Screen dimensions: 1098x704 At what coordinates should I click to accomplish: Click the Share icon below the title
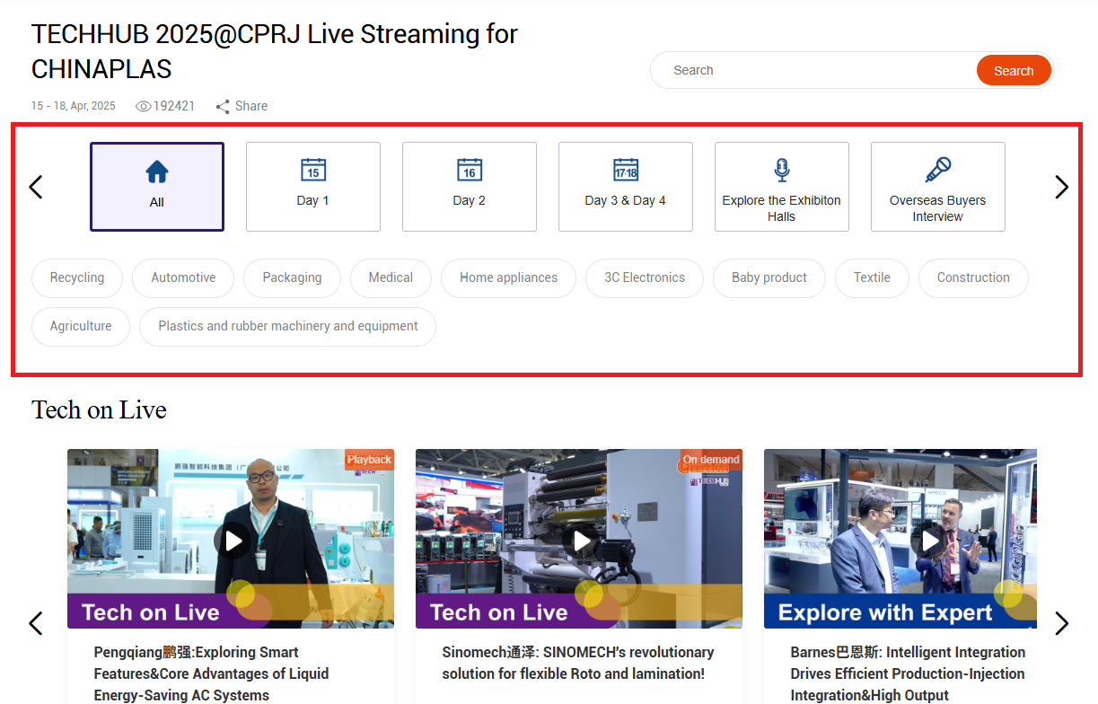pyautogui.click(x=223, y=107)
